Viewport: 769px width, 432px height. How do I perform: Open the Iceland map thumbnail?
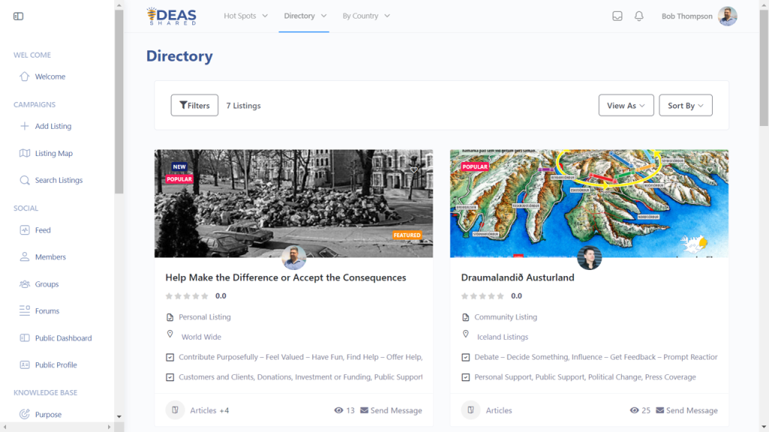pos(590,204)
